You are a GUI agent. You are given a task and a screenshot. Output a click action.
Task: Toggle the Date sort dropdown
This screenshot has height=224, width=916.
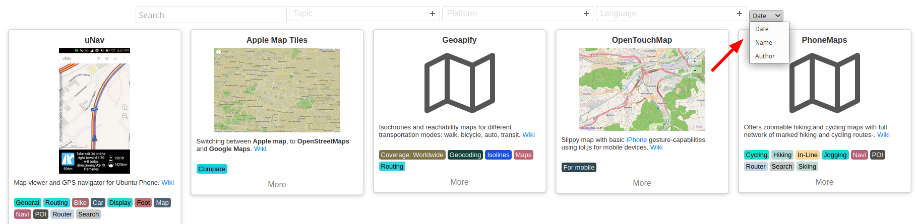pyautogui.click(x=766, y=16)
